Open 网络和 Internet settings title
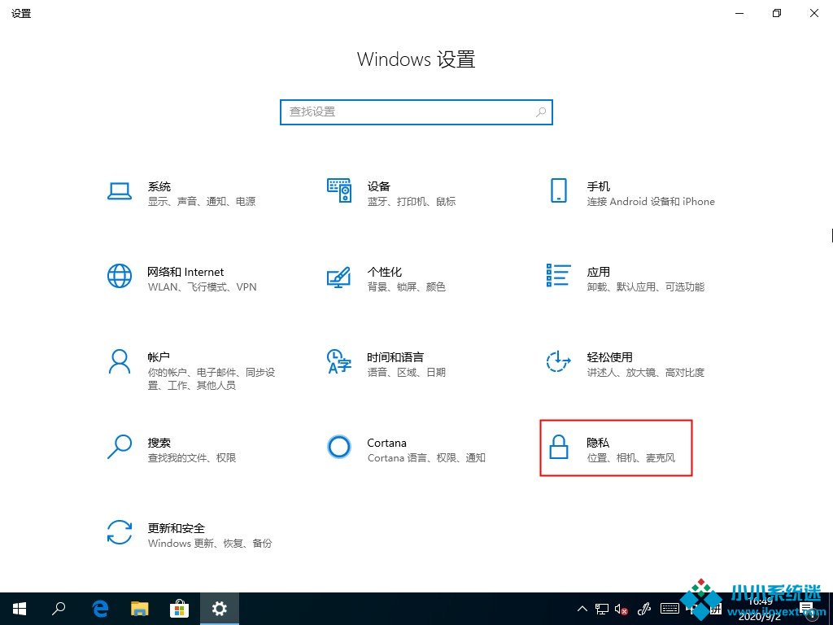The width and height of the screenshot is (833, 625). point(186,272)
